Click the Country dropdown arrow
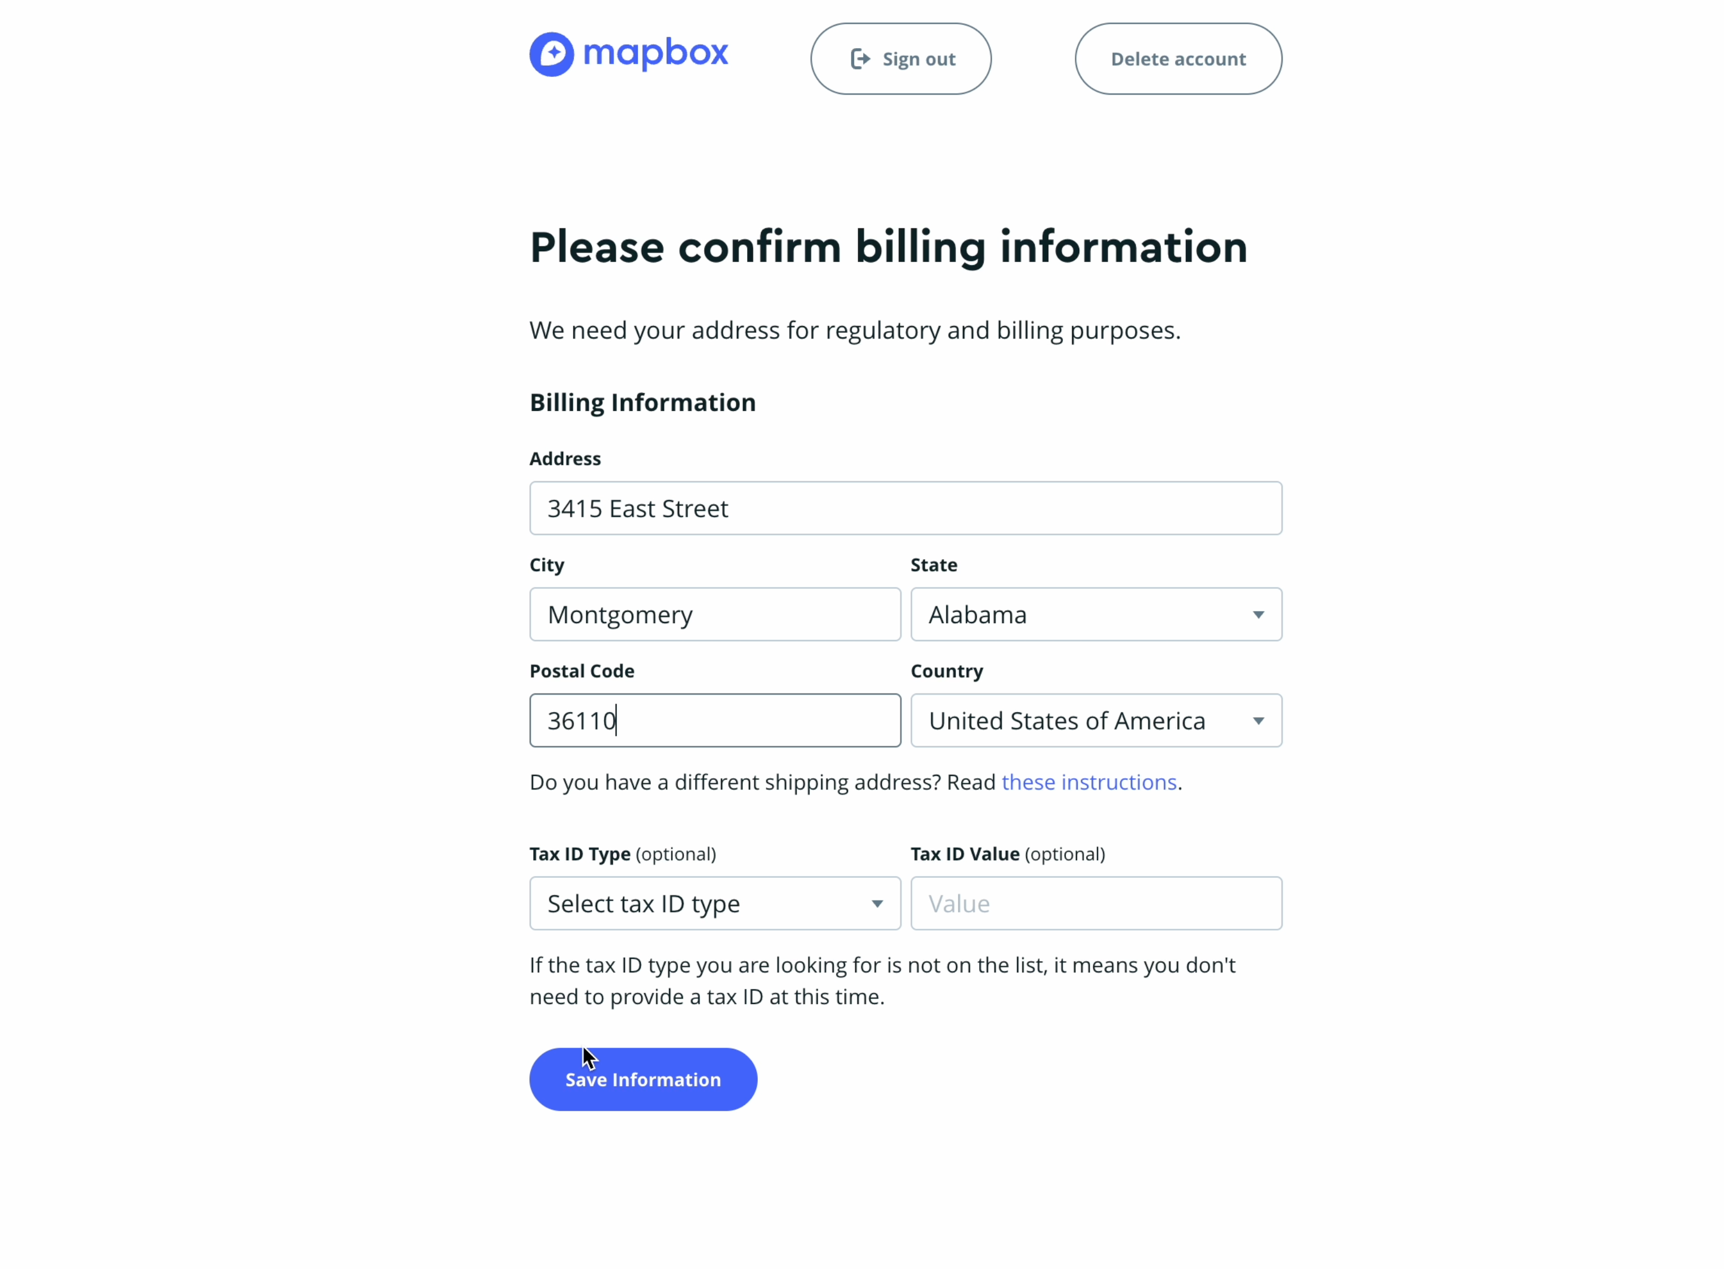The height and width of the screenshot is (1269, 1724). click(1258, 721)
